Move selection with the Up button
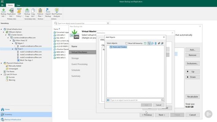Viewport: 217px width, 122px height. pyautogui.click(x=193, y=72)
